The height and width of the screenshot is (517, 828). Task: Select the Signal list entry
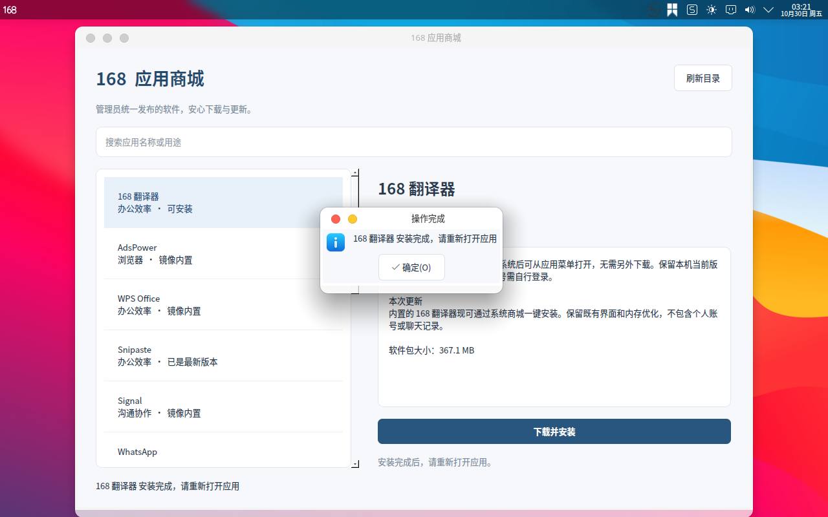click(x=223, y=406)
